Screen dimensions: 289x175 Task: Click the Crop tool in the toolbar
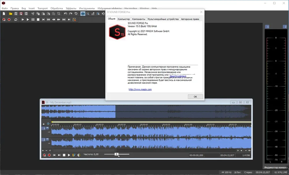point(59,14)
